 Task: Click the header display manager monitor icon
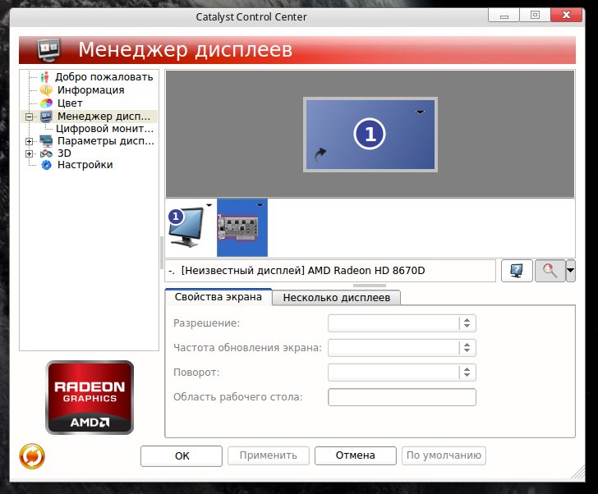(48, 50)
